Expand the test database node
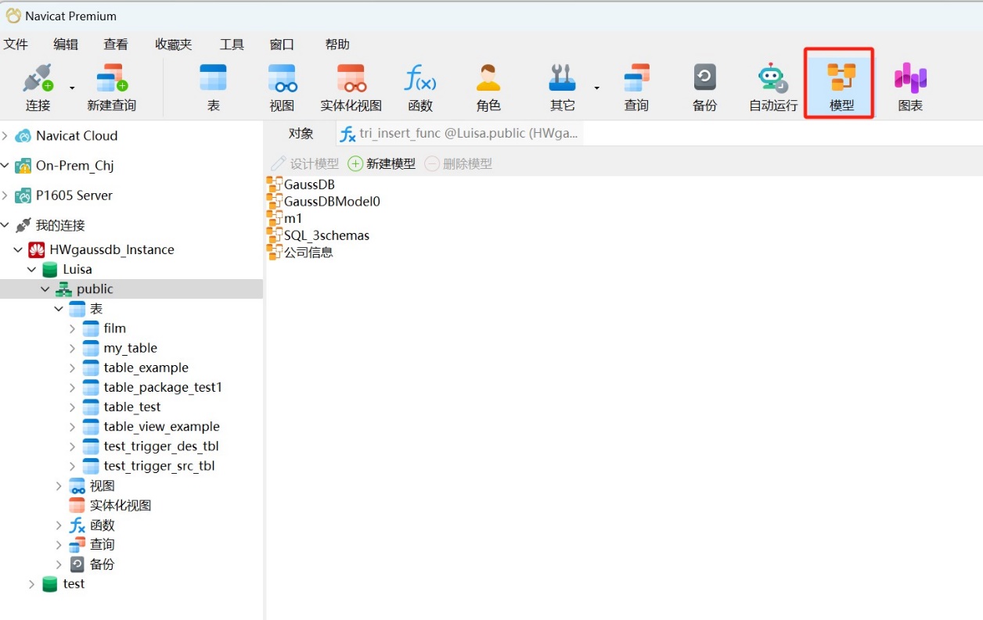Viewport: 983px width, 620px height. 32,584
